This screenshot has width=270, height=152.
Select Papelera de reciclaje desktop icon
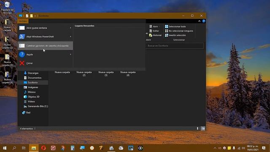(x=7, y=8)
